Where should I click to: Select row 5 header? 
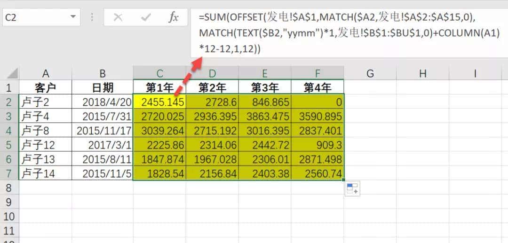pos(9,145)
